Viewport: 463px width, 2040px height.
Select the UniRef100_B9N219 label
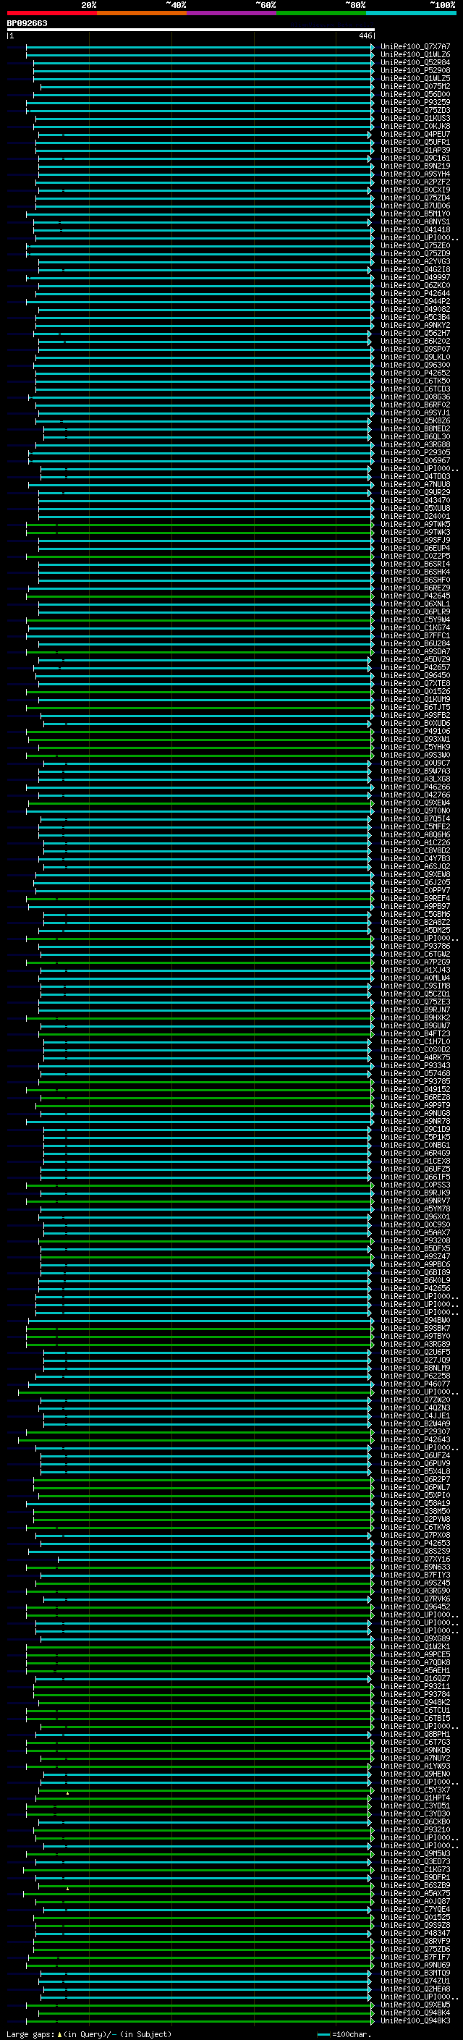[415, 166]
